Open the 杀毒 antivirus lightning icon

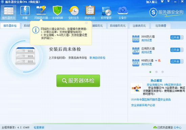click(x=25, y=12)
